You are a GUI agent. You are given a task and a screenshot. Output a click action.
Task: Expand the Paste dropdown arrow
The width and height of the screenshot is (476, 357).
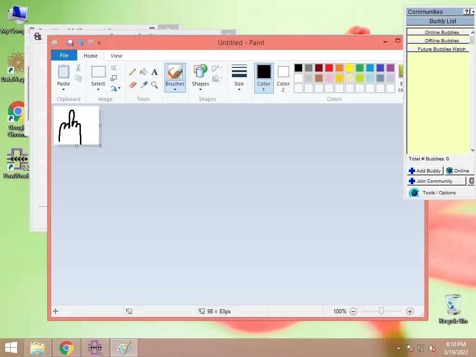point(63,90)
